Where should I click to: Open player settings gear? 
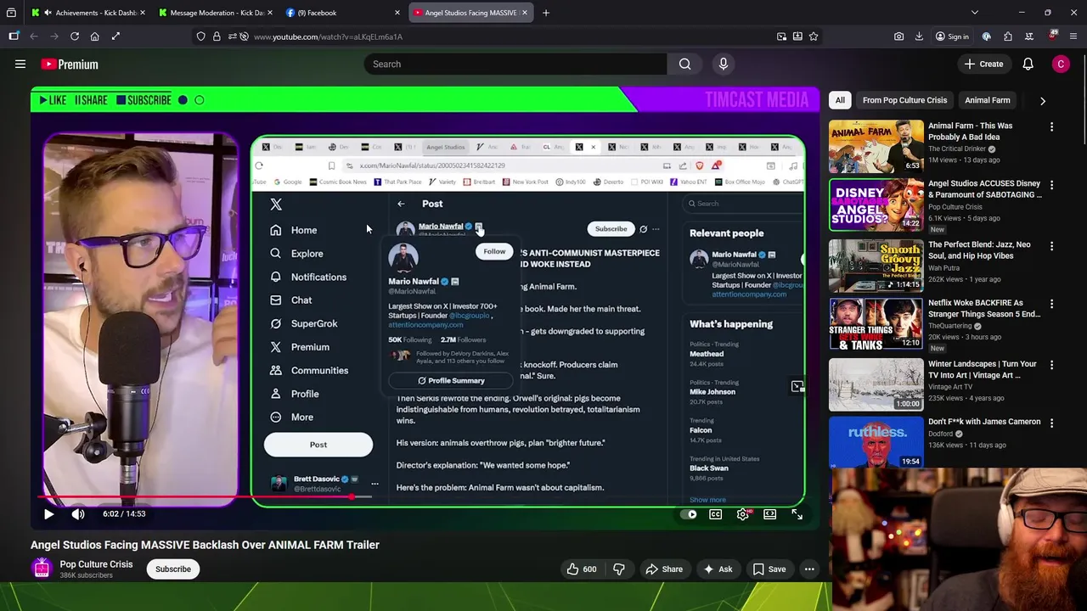[743, 513]
